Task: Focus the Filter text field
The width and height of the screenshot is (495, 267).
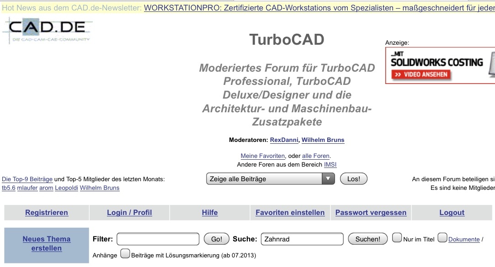Action: click(x=158, y=239)
